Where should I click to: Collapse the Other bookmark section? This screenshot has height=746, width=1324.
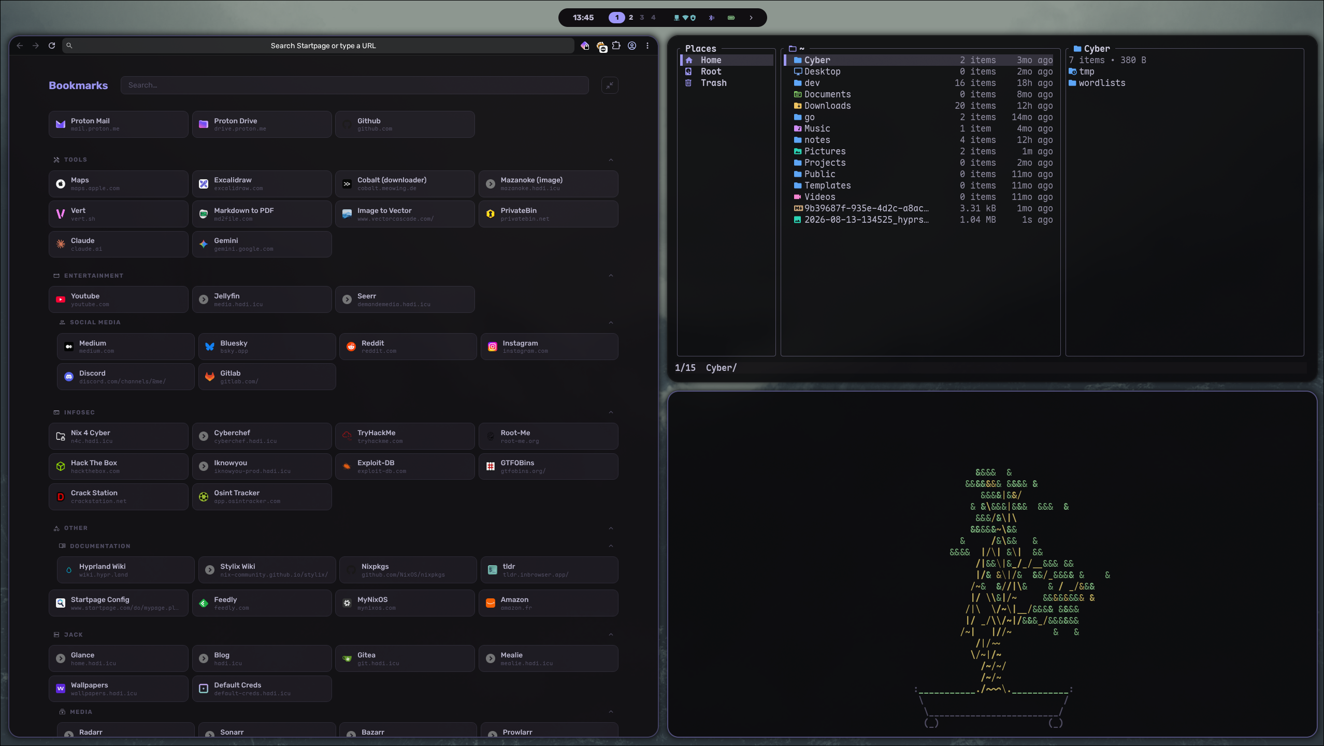click(x=611, y=528)
